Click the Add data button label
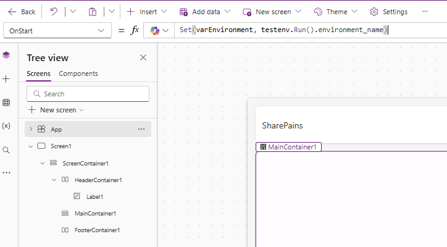The height and width of the screenshot is (247, 447). point(206,12)
